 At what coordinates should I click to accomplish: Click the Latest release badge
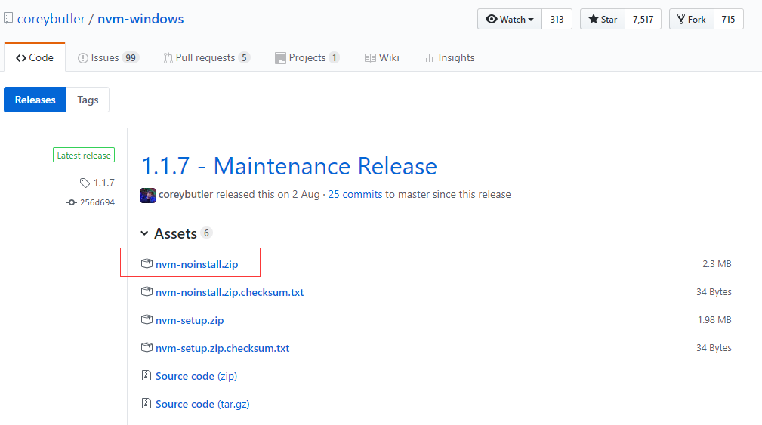coord(84,155)
